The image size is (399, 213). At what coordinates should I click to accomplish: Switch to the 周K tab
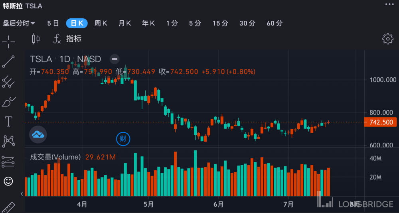click(x=101, y=23)
